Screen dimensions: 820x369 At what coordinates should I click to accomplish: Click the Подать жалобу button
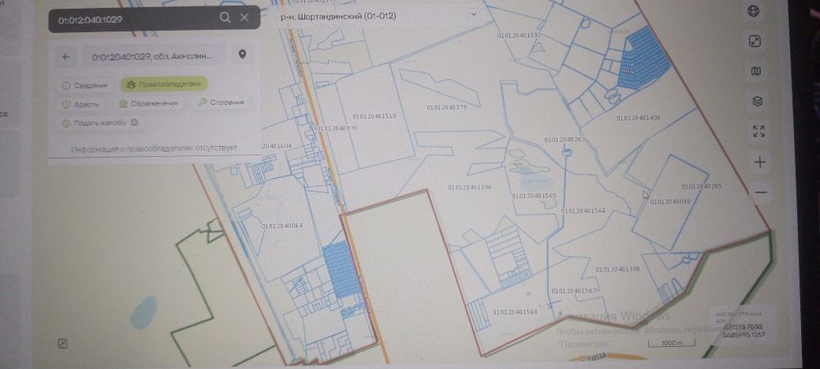100,123
